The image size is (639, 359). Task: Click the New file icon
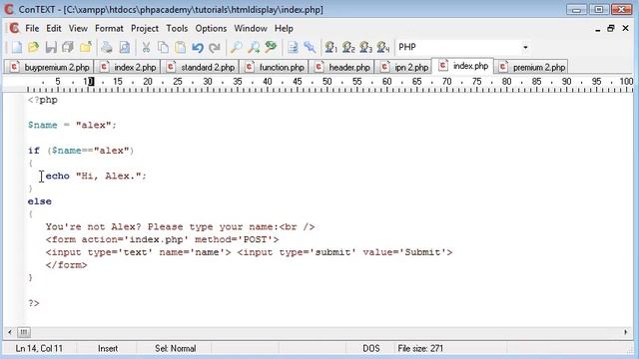coord(17,47)
